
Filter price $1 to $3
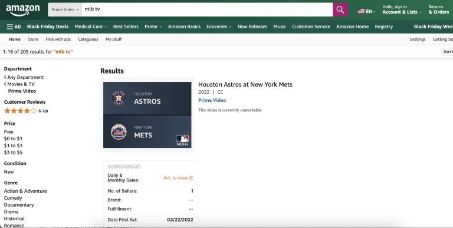pos(13,146)
